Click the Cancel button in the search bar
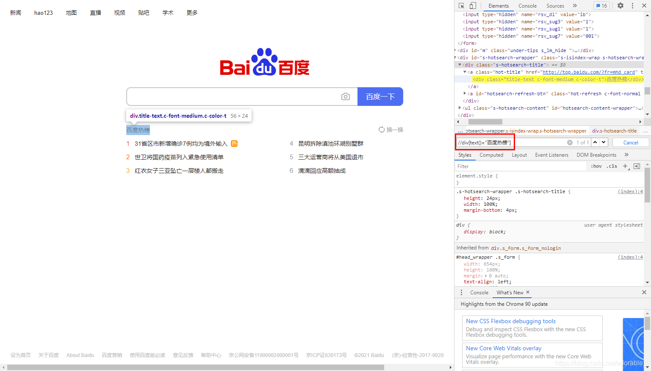Screen dimensions: 651x371 (630, 142)
